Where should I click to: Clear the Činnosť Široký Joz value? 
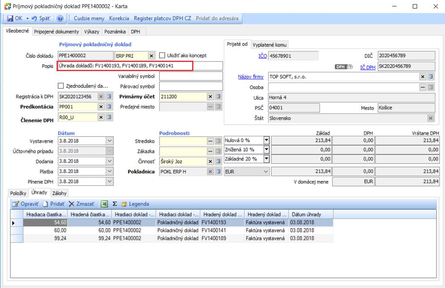(210, 161)
